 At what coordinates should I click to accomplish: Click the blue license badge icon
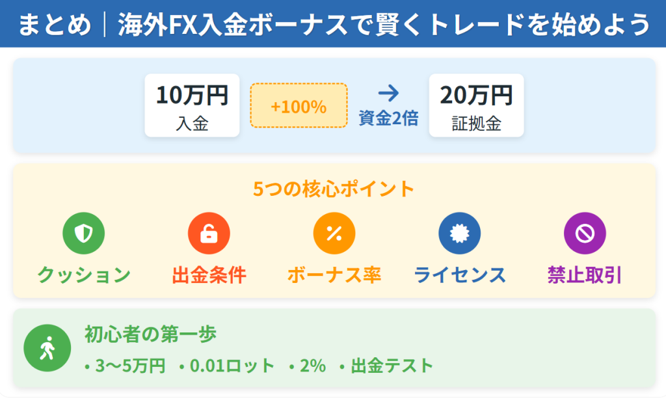coord(459,233)
